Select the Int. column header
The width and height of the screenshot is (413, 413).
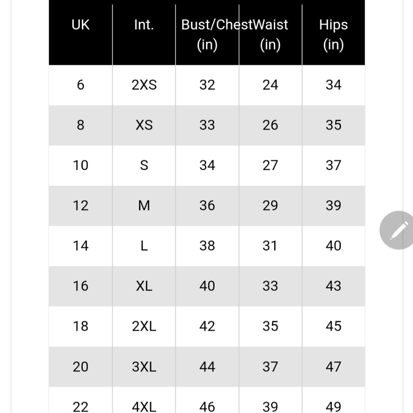click(x=144, y=25)
